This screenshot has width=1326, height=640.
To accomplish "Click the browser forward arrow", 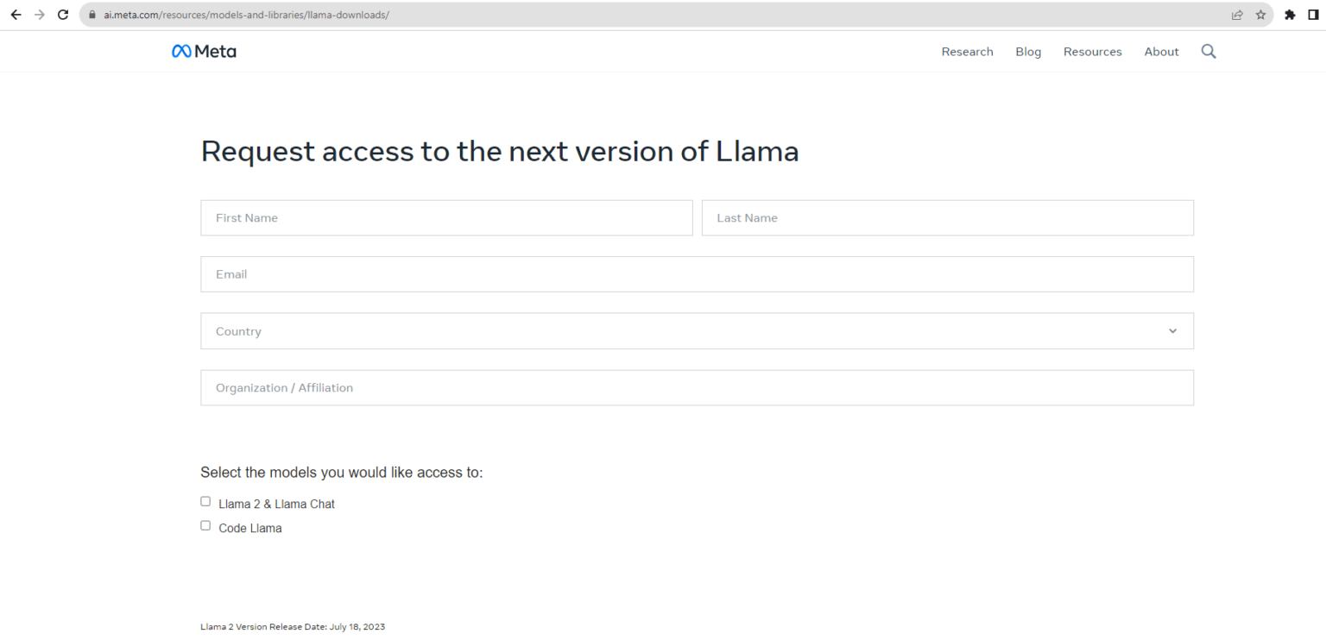I will tap(38, 15).
